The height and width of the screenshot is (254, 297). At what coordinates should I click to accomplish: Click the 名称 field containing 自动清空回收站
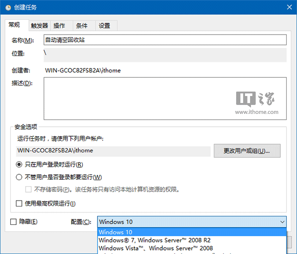tap(165, 40)
